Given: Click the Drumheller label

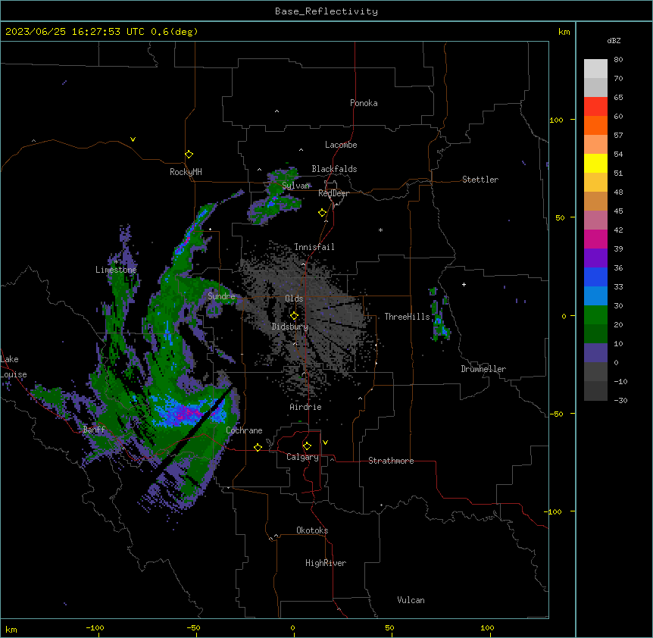Looking at the screenshot, I should click(x=483, y=369).
